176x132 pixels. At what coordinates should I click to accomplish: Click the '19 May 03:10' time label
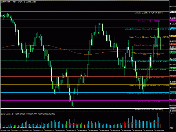49,131
